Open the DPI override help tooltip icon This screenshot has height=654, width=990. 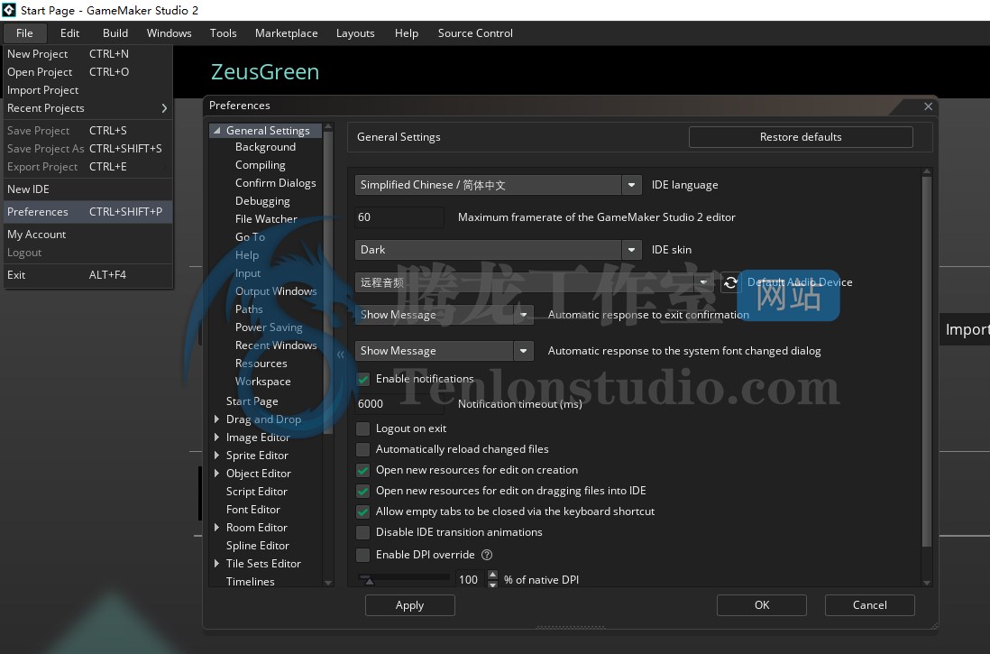point(487,555)
